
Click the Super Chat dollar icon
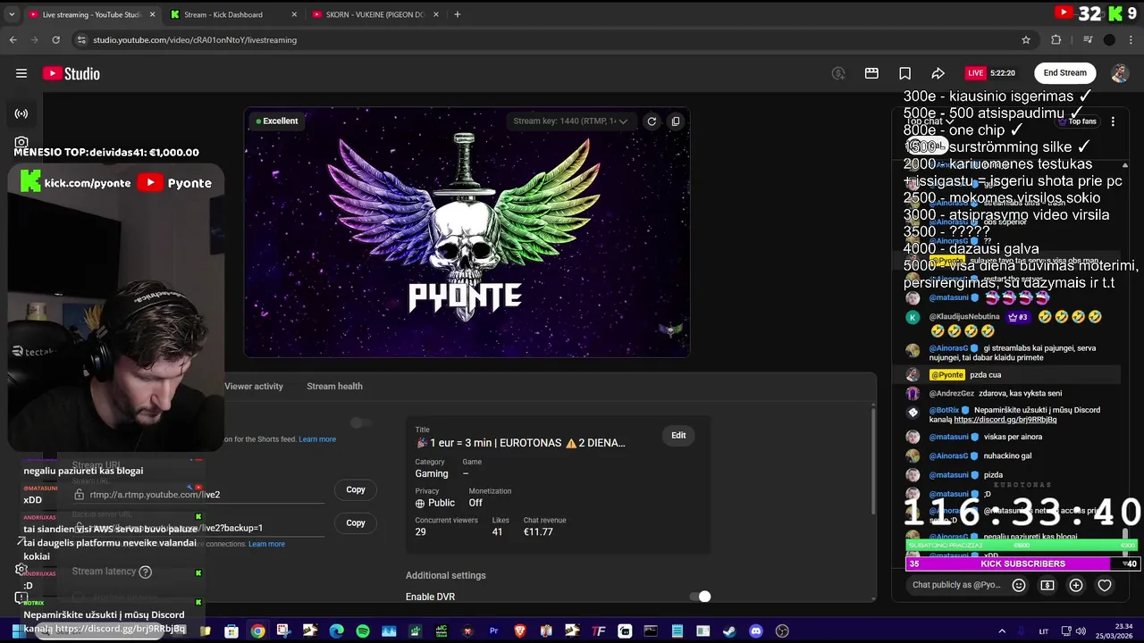[1047, 585]
